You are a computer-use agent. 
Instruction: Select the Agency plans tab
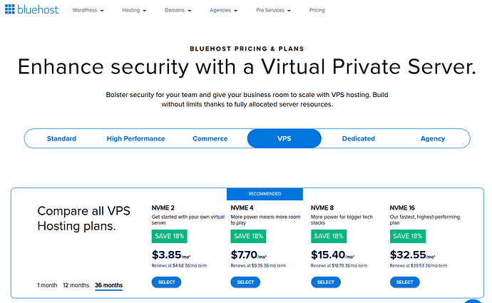tap(433, 138)
